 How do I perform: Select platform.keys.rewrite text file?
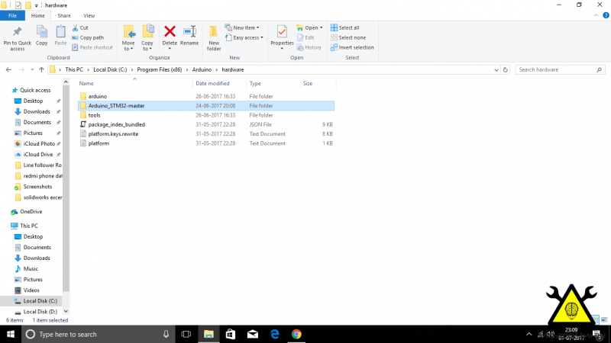pyautogui.click(x=206, y=134)
